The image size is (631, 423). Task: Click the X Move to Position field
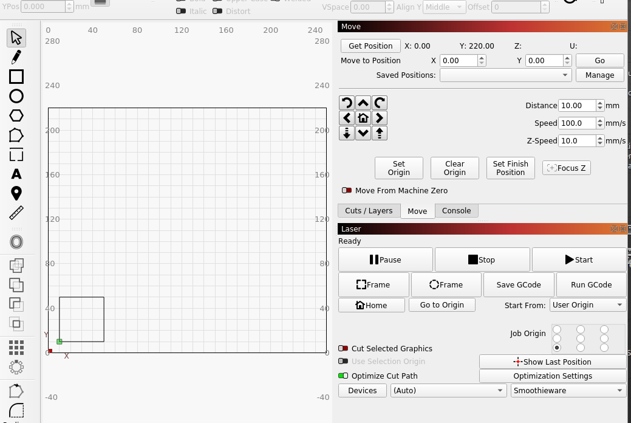tap(460, 60)
